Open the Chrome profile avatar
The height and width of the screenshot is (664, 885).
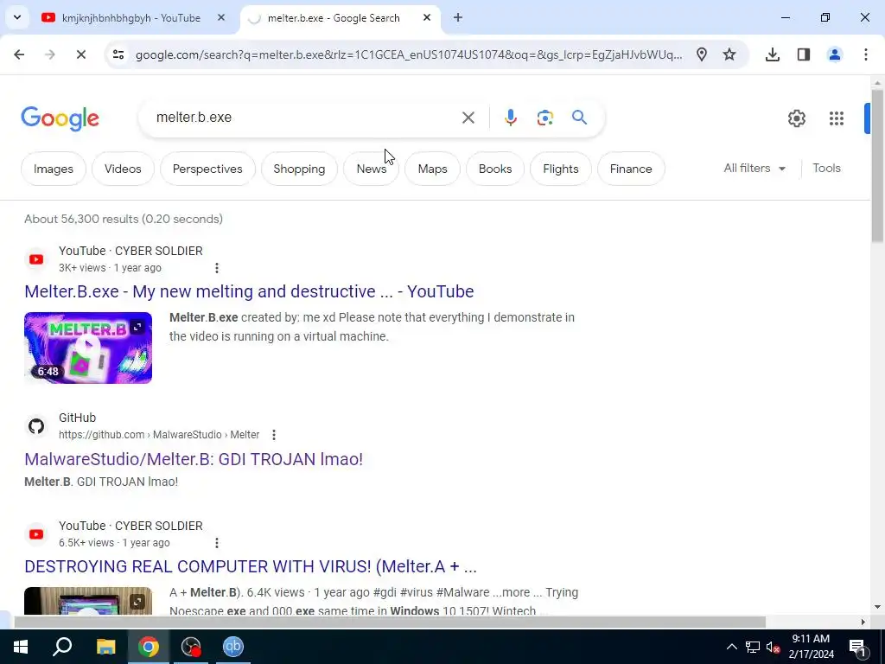click(x=835, y=54)
